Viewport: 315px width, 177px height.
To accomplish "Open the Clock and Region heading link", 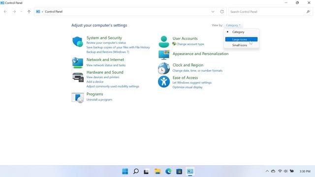I will click(x=188, y=65).
